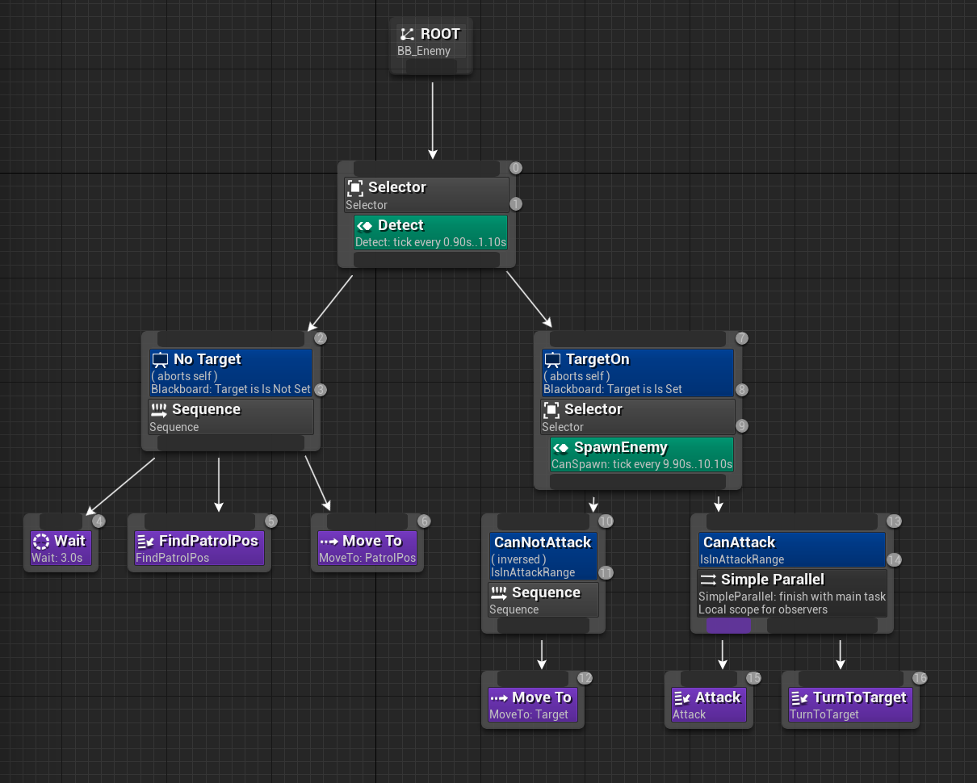
Task: Click the TargetOn decorator icon
Action: pyautogui.click(x=552, y=360)
